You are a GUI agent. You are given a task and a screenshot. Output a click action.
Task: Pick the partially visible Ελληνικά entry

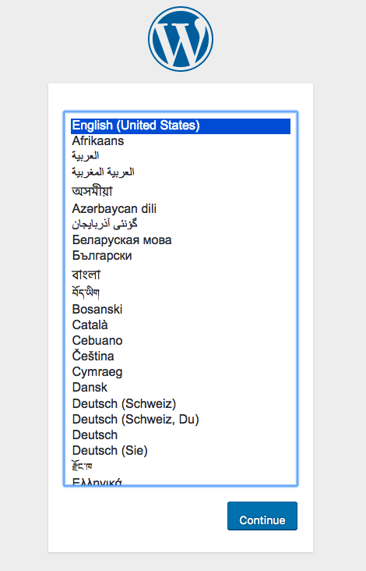click(x=181, y=481)
